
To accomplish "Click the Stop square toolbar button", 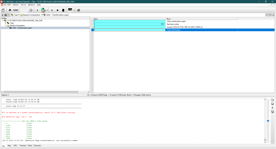I will [57, 10].
